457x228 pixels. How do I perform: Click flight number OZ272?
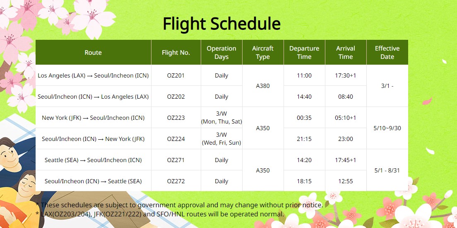(x=176, y=181)
